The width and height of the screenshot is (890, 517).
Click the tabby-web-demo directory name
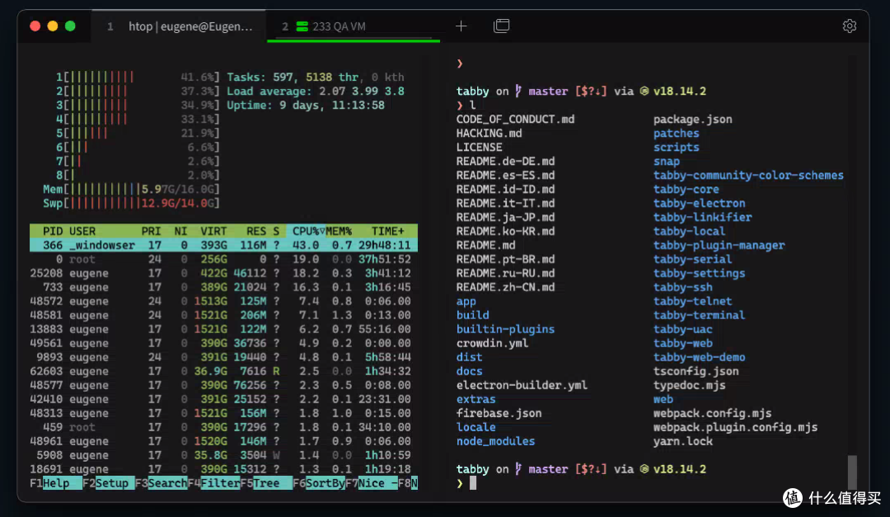point(699,357)
